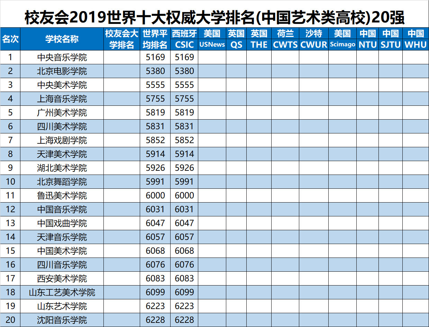429x327 pixels.
Task: Click the 英国 QS header cell
Action: click(x=236, y=39)
